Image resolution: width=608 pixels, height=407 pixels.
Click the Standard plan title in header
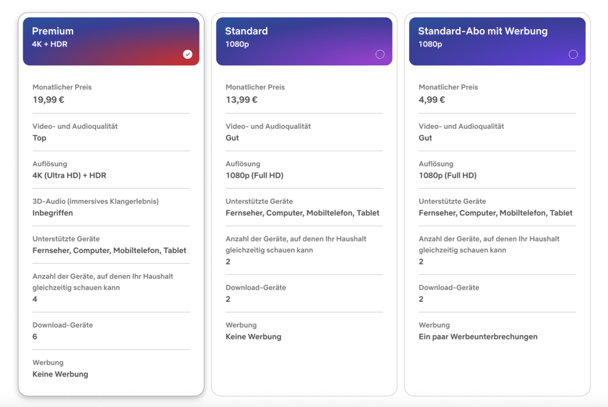(x=246, y=31)
